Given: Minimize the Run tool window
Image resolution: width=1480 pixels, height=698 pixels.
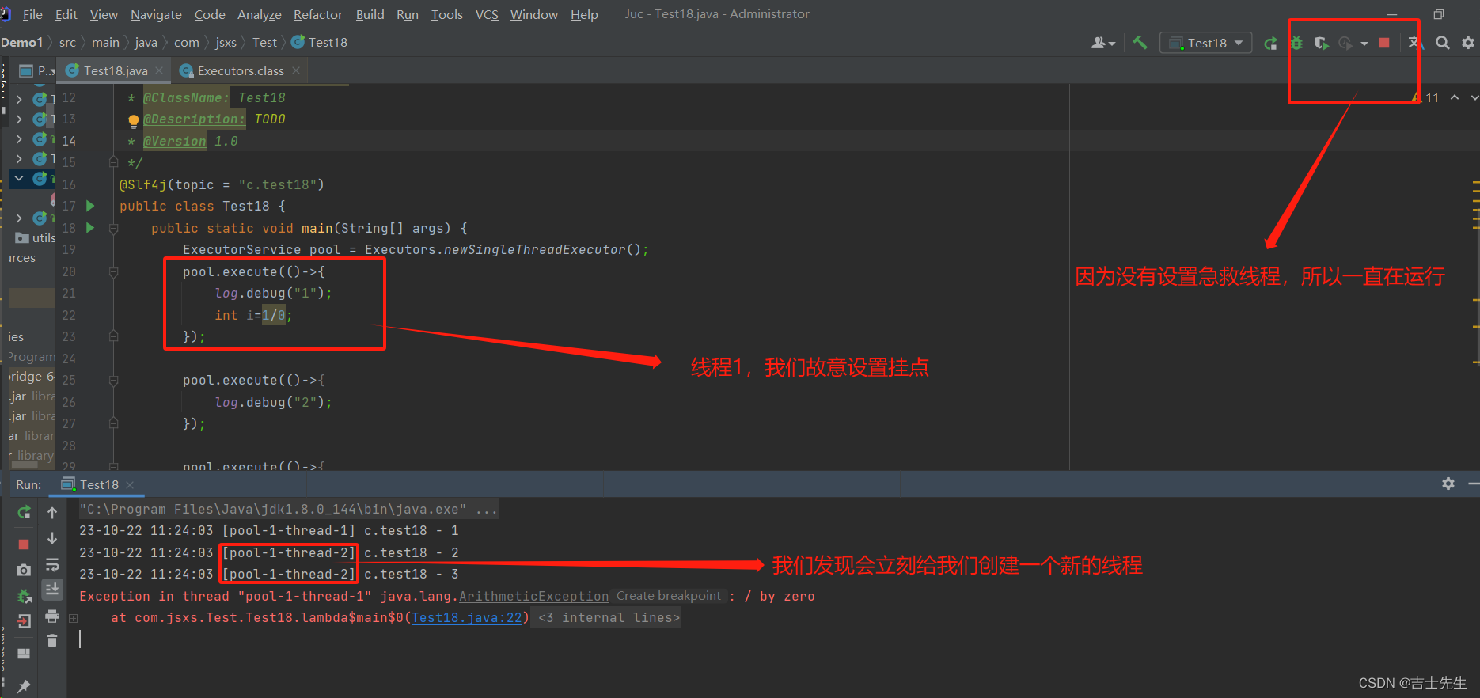Looking at the screenshot, I should pos(1473,484).
